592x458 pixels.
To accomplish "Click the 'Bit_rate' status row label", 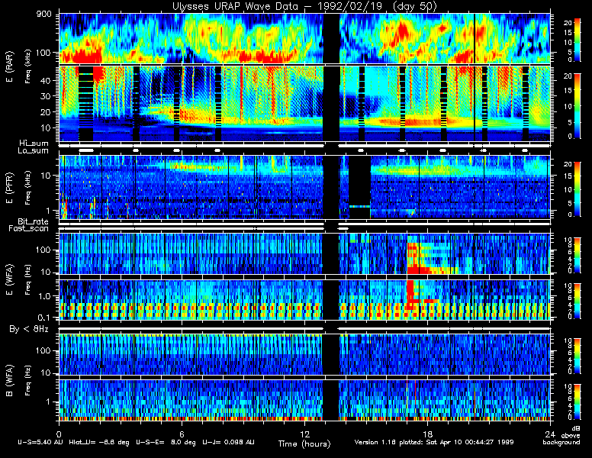I will (34, 221).
